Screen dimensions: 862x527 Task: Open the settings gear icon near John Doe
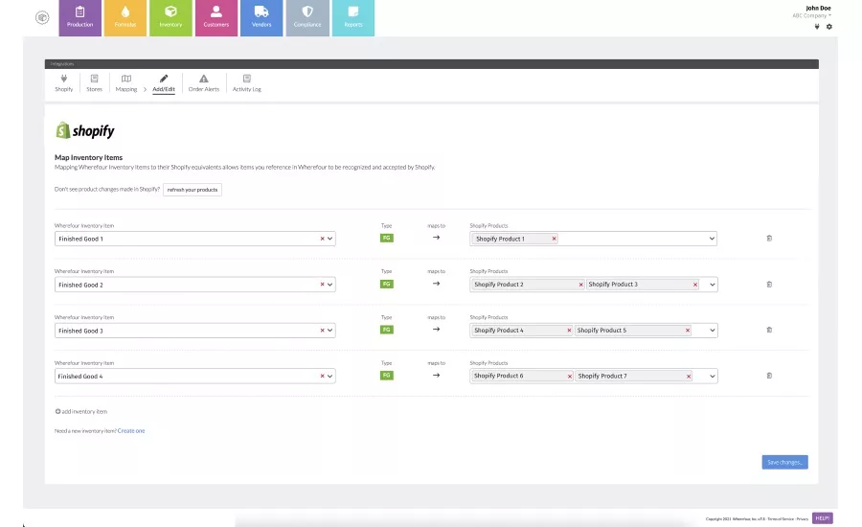(x=829, y=27)
